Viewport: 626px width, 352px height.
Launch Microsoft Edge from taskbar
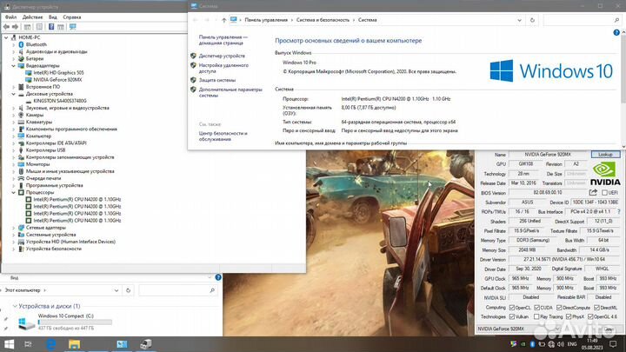(x=51, y=344)
